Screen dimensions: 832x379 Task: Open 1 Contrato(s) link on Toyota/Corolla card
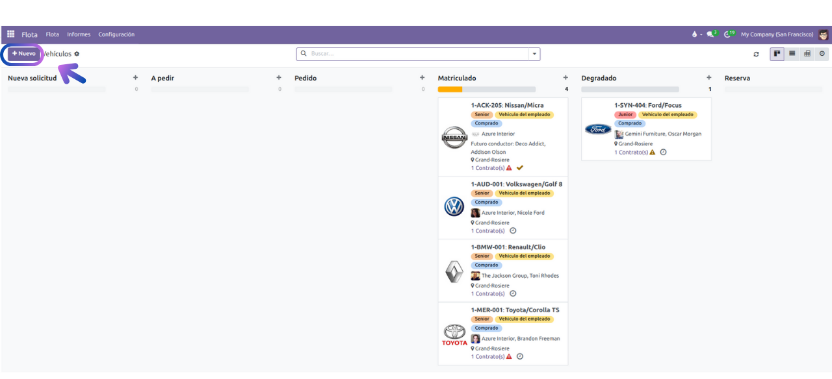(x=487, y=357)
